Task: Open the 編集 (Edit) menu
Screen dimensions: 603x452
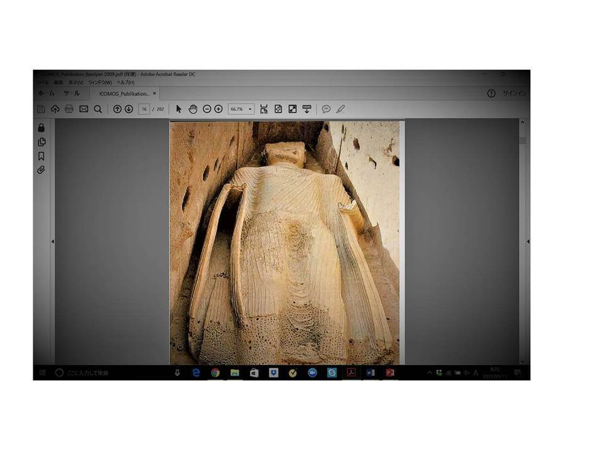Action: tap(58, 83)
